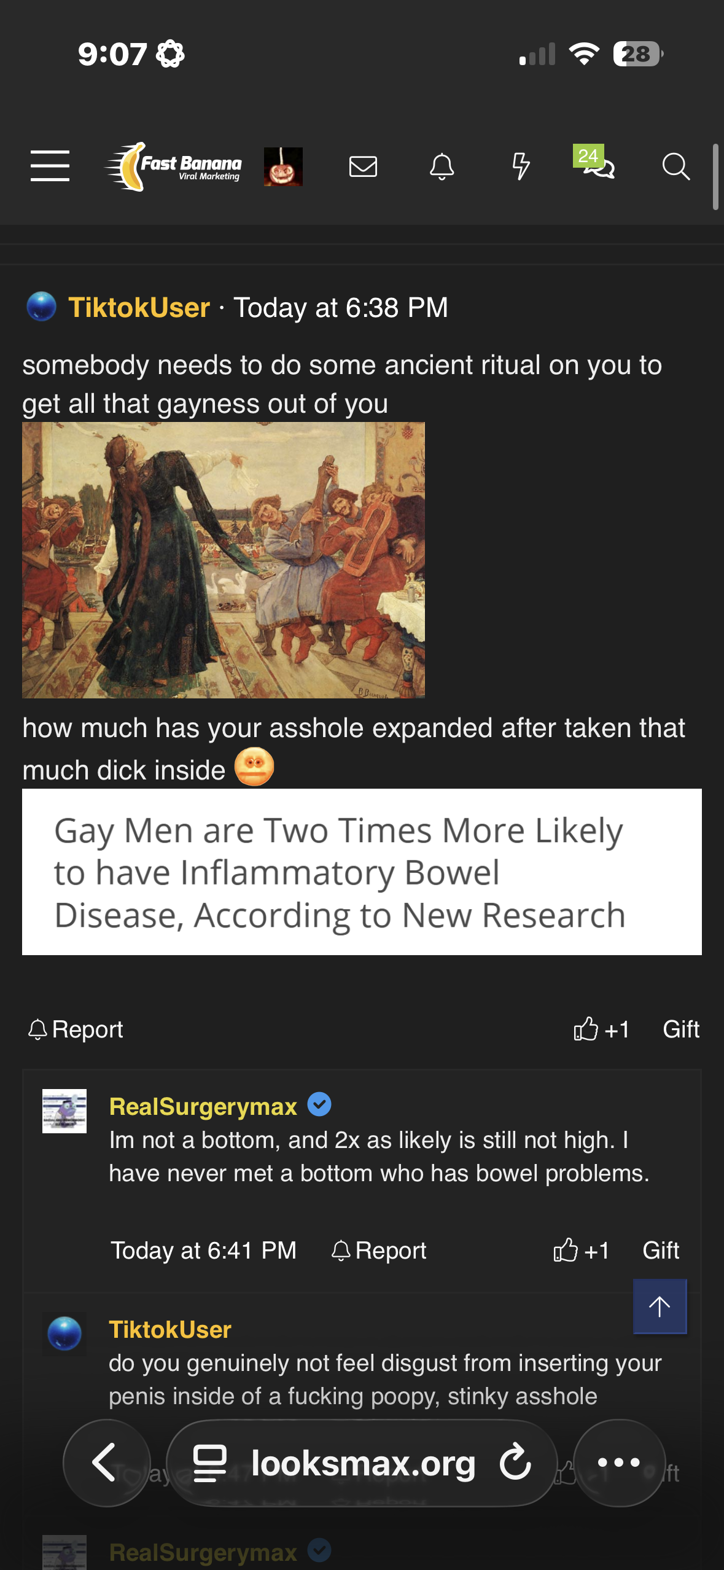Screen dimensions: 724x1570
Task: Open the browser three-dots more menu
Action: [619, 1463]
